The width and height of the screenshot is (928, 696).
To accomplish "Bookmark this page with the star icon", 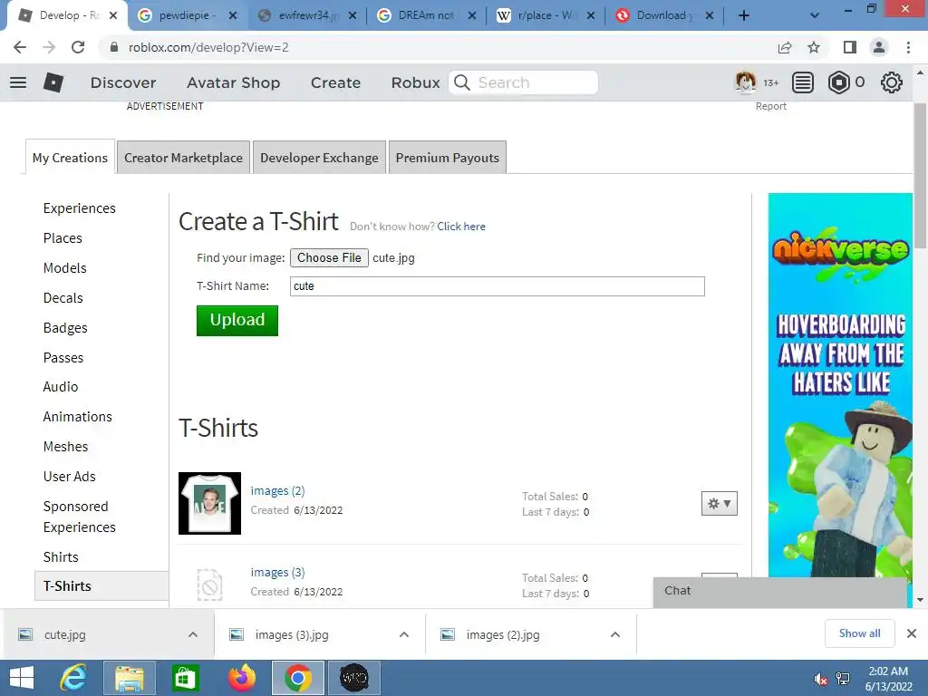I will 814,47.
